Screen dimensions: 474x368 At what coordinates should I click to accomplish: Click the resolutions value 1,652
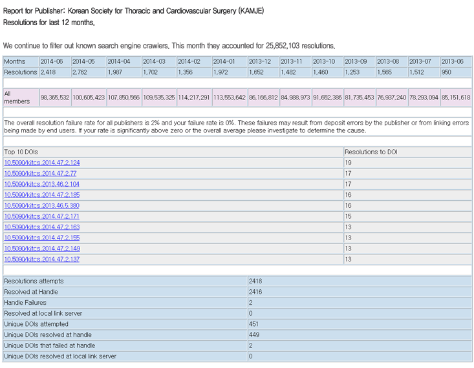point(256,72)
